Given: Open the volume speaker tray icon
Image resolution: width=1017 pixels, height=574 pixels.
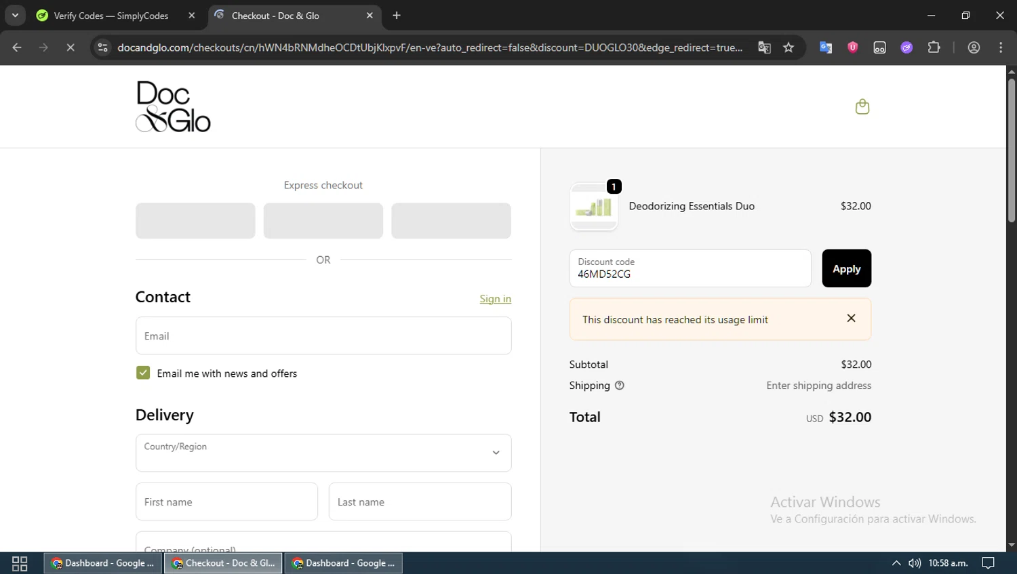Looking at the screenshot, I should (915, 563).
